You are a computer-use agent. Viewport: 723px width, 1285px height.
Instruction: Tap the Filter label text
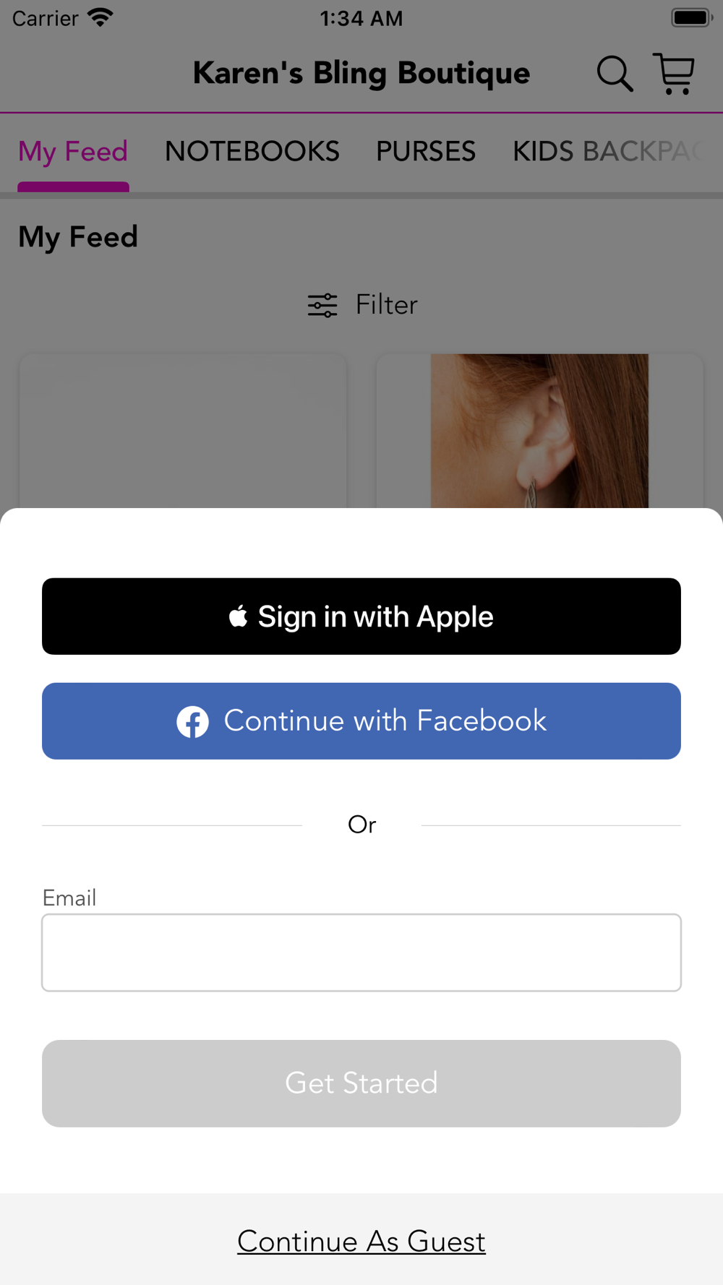(x=387, y=305)
